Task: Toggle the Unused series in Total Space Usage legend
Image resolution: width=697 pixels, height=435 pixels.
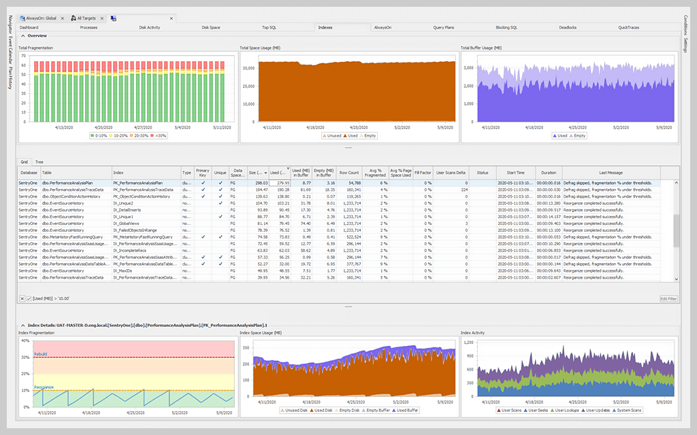Action: point(323,135)
